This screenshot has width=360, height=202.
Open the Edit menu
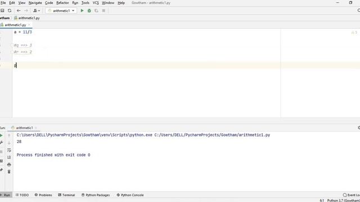[x=12, y=3]
